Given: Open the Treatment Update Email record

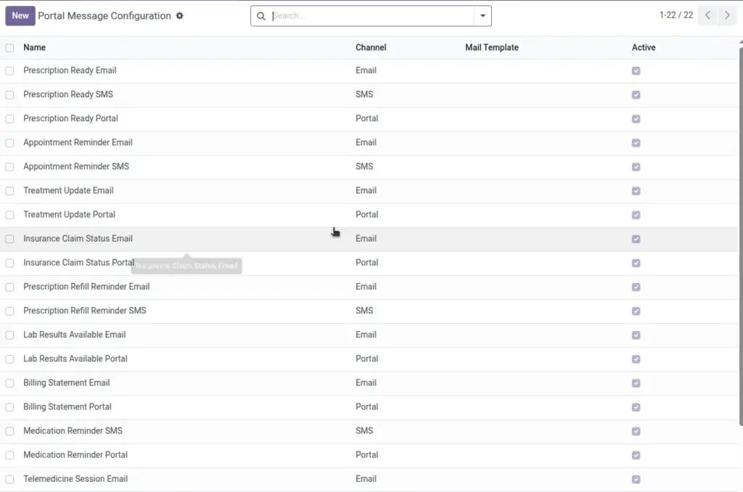Looking at the screenshot, I should (68, 191).
